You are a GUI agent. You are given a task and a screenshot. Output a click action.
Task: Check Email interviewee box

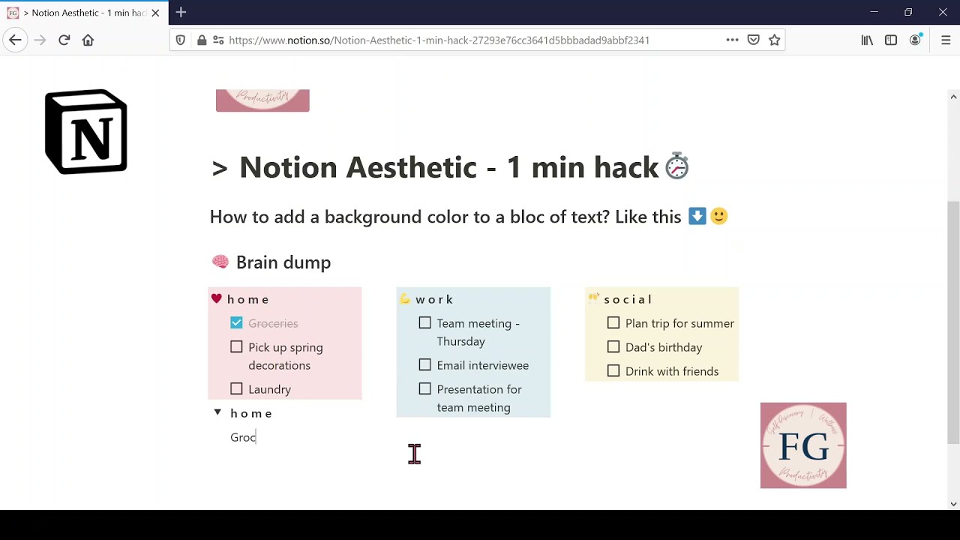pyautogui.click(x=425, y=364)
